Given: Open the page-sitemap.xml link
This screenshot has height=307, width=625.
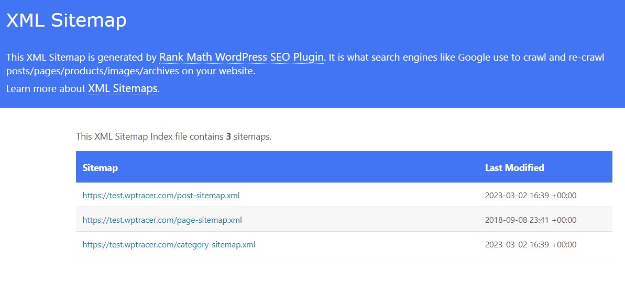Looking at the screenshot, I should point(162,220).
